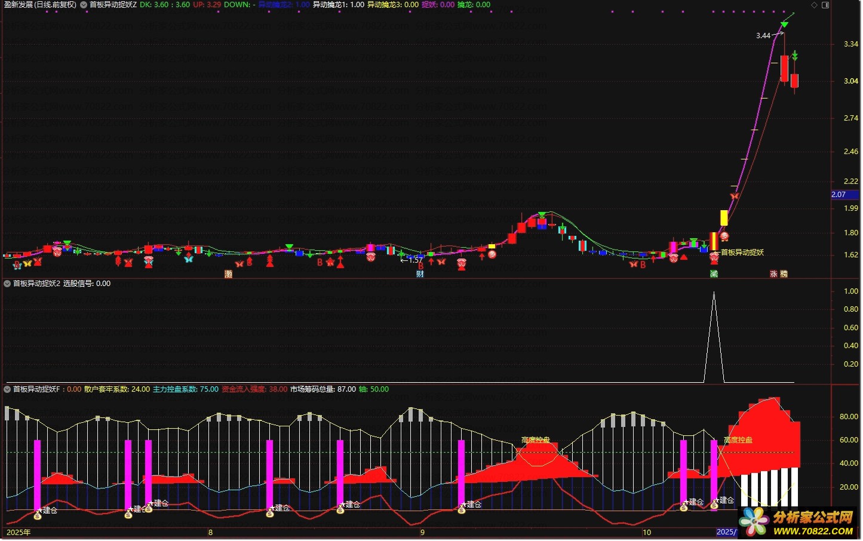The image size is (863, 541).
Task: Click the 异动擒龙1 value in the header
Action: click(339, 5)
